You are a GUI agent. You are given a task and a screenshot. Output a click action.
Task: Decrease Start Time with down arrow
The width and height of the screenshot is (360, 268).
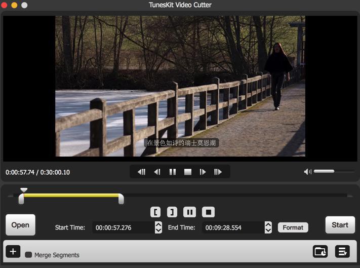tap(158, 231)
